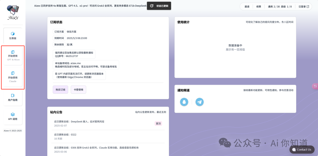Click the 数据准备中 placeholder text

[x=235, y=46]
